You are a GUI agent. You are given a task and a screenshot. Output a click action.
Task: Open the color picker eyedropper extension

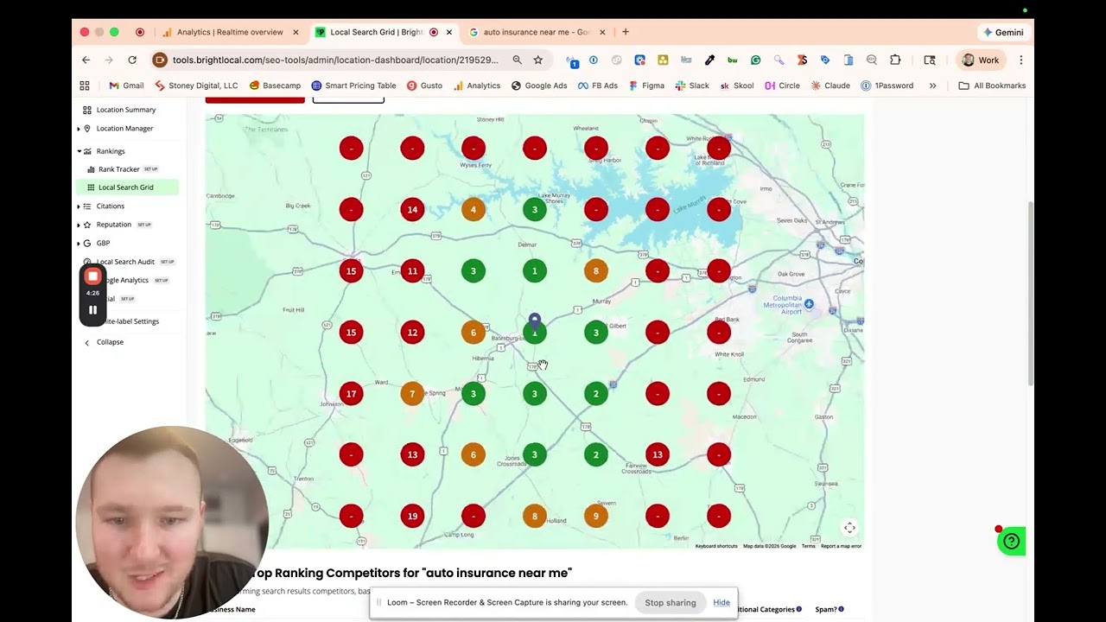(x=709, y=60)
